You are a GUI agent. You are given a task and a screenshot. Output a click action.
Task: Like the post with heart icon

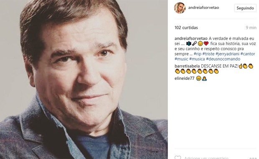point(178,157)
